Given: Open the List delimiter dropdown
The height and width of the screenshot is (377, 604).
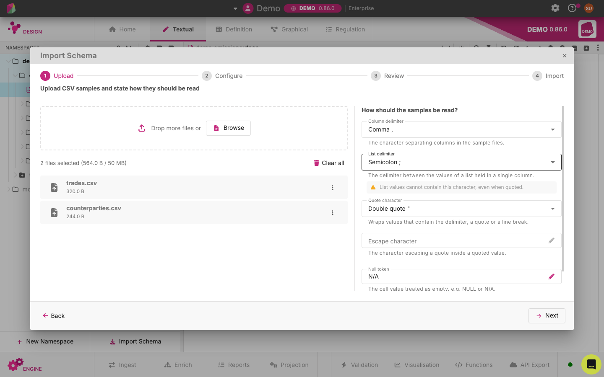Looking at the screenshot, I should [x=461, y=162].
